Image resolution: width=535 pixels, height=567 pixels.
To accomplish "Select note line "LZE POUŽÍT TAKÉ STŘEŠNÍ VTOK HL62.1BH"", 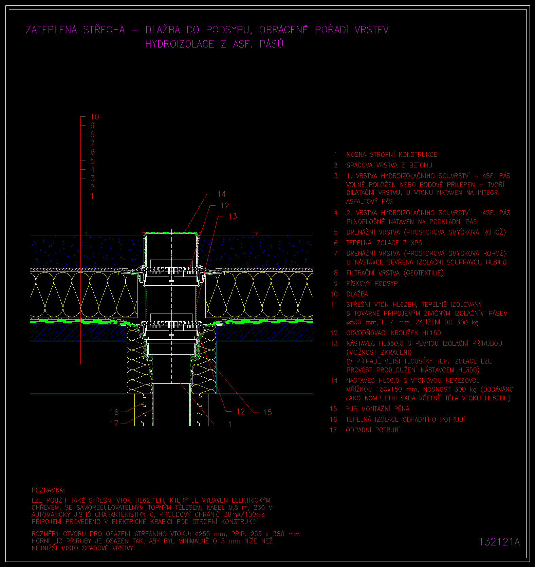I will click(151, 500).
